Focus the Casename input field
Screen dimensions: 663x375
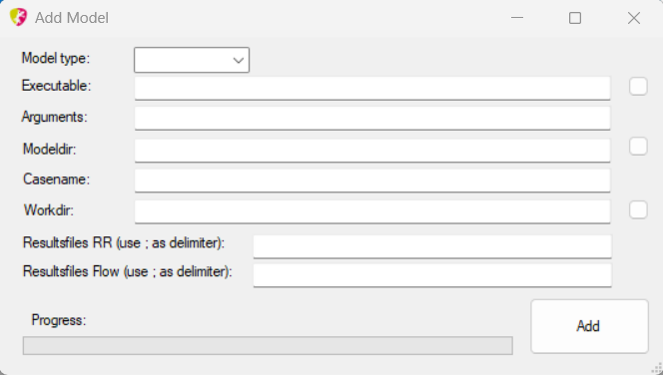(x=372, y=181)
